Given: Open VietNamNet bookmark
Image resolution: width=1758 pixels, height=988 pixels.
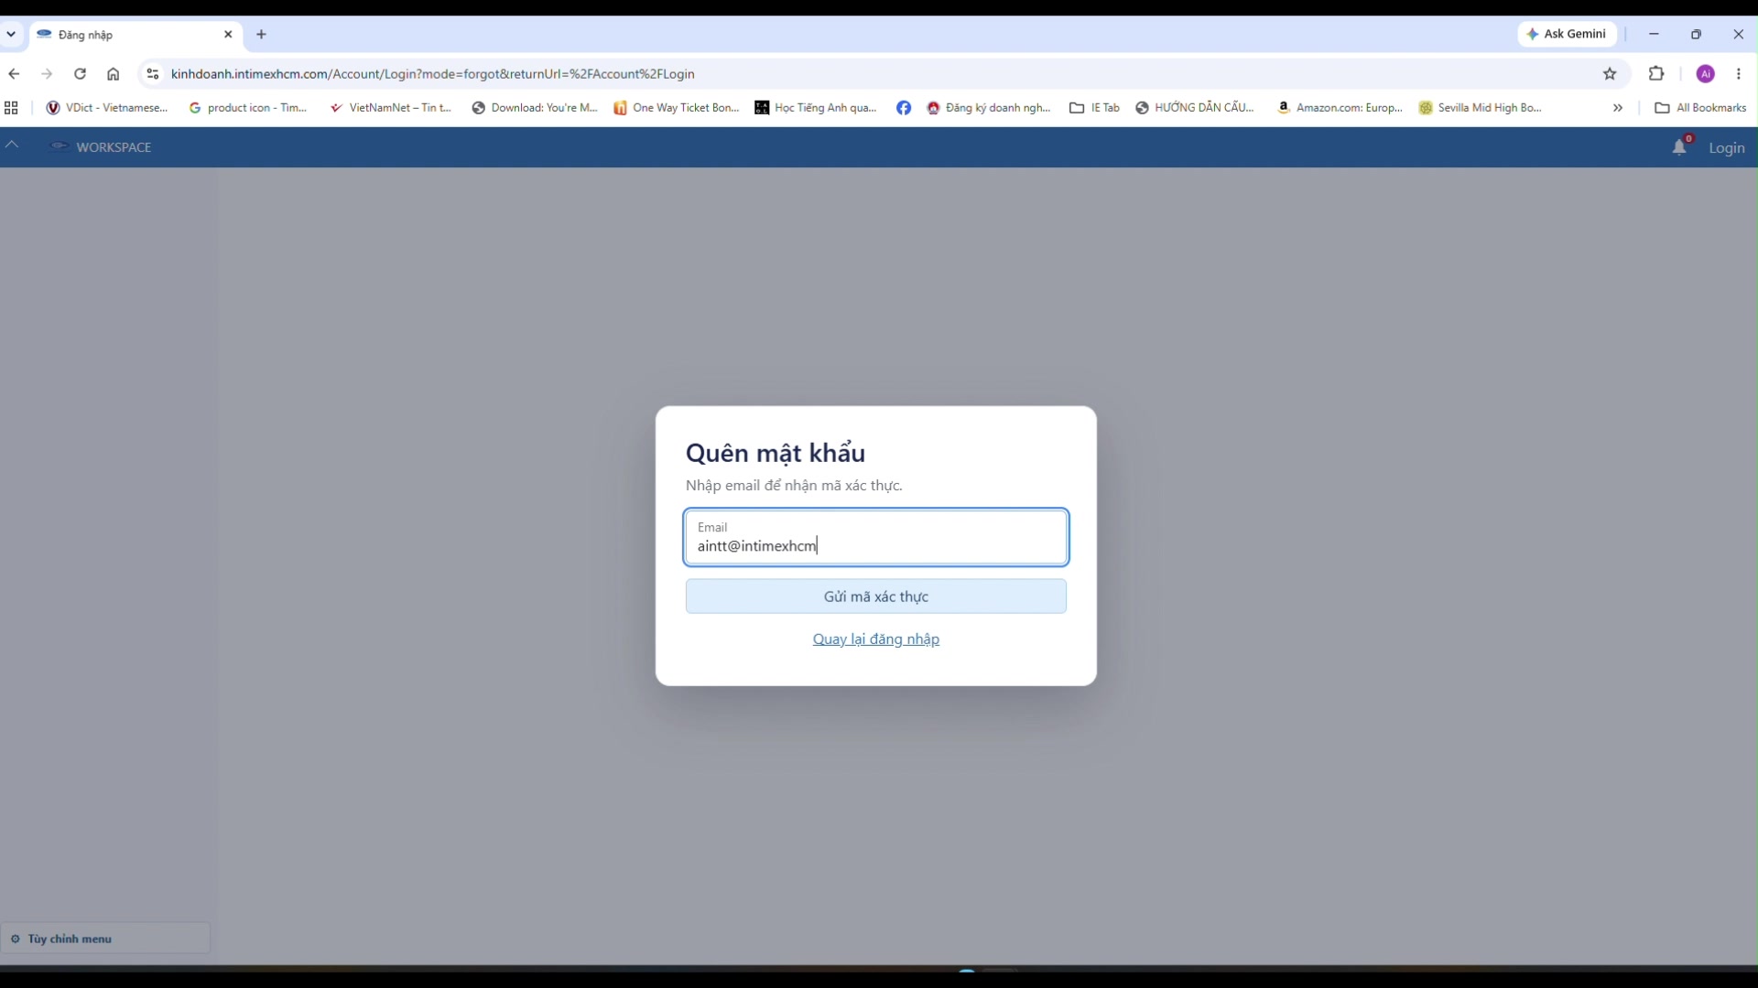Looking at the screenshot, I should (391, 108).
